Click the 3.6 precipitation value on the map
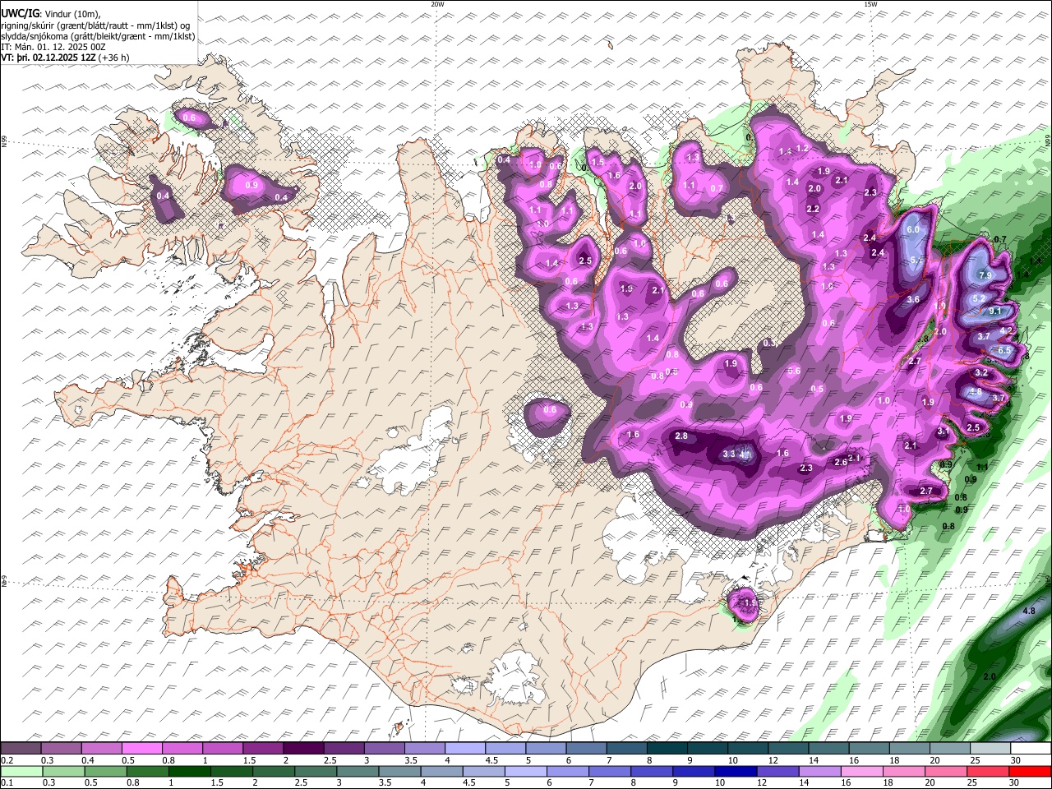The height and width of the screenshot is (789, 1052). click(x=912, y=300)
